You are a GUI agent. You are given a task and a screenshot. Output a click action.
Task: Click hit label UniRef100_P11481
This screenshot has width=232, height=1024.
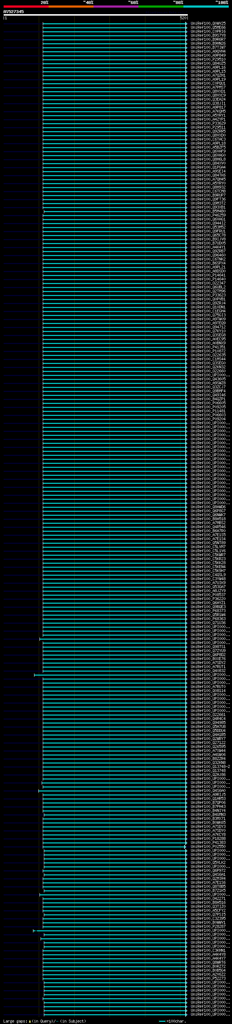pos(208,410)
